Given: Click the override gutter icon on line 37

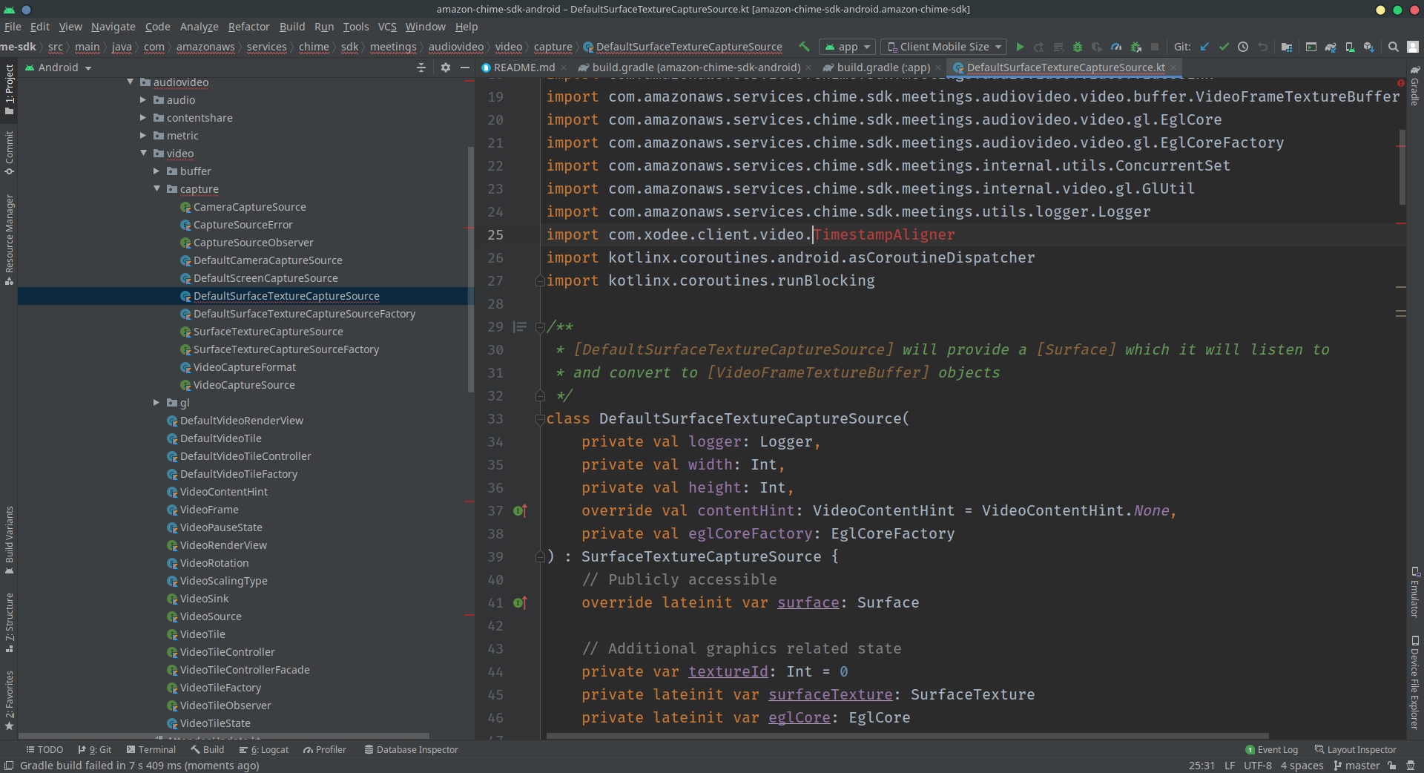Looking at the screenshot, I should click(520, 510).
